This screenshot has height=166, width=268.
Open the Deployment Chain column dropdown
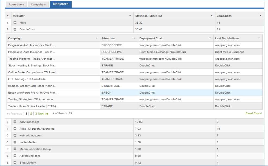pyautogui.click(x=210, y=38)
